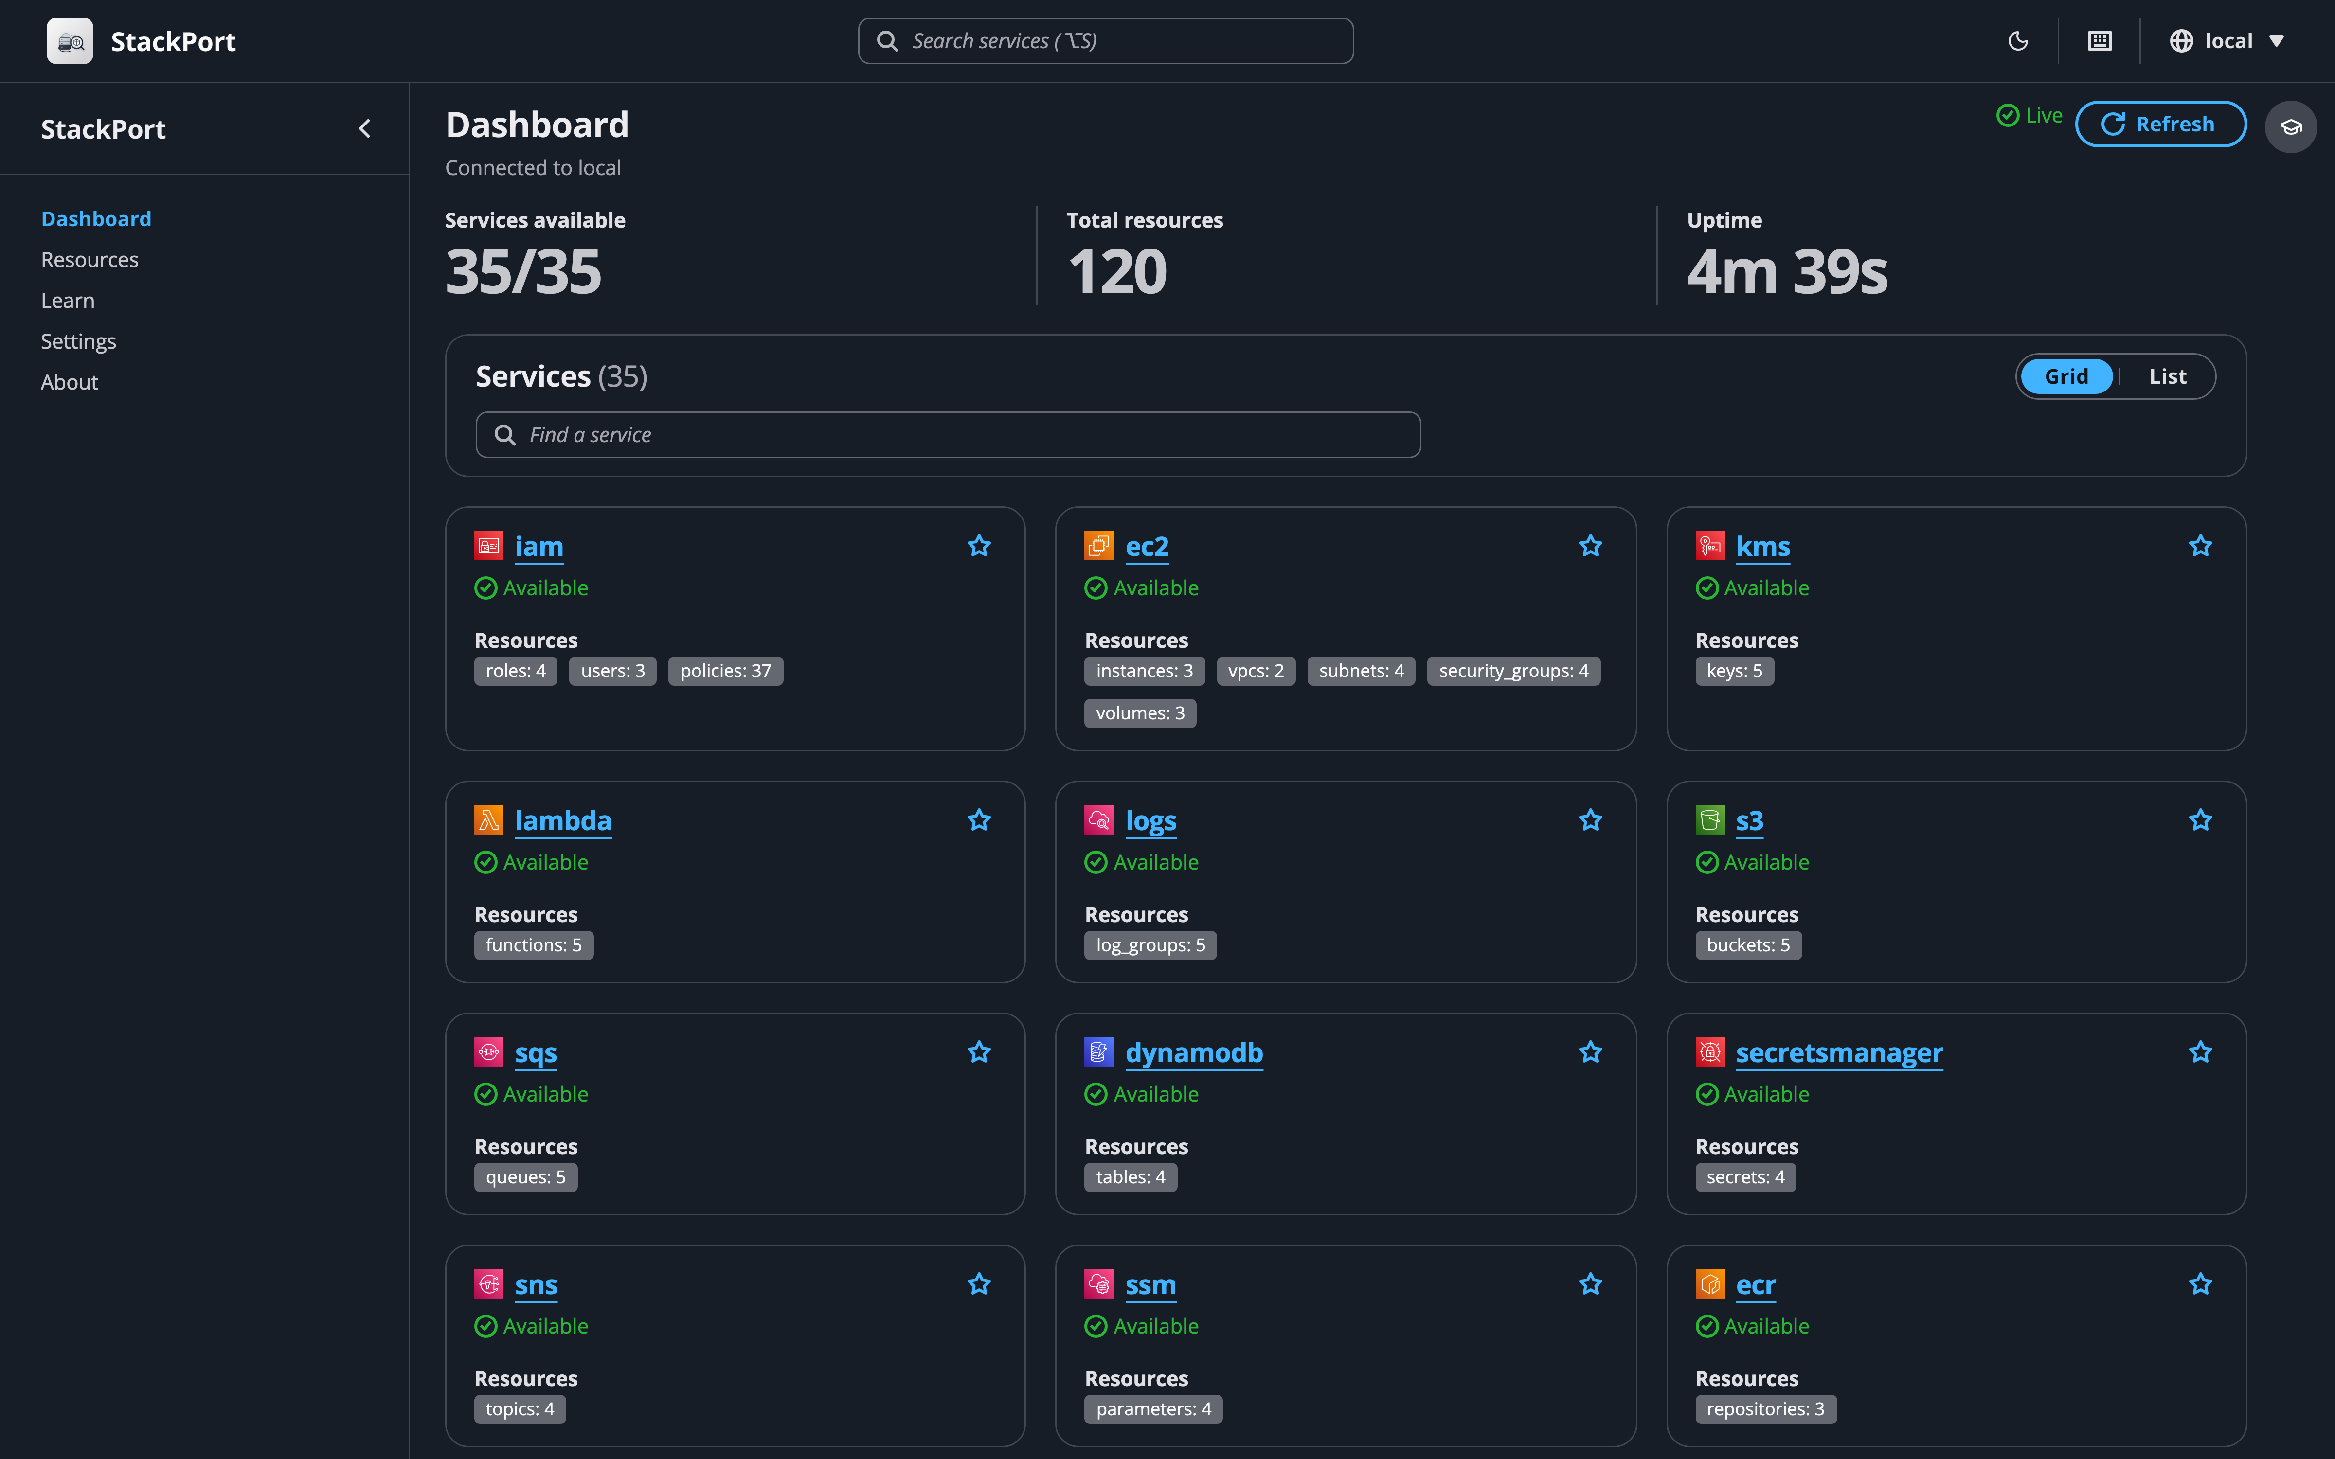2335x1459 pixels.
Task: Favorite the iam service star
Action: pos(979,546)
